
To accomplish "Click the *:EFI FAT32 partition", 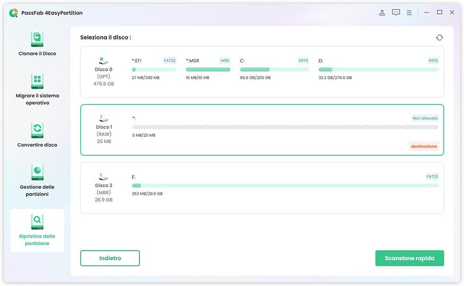I will coord(154,69).
